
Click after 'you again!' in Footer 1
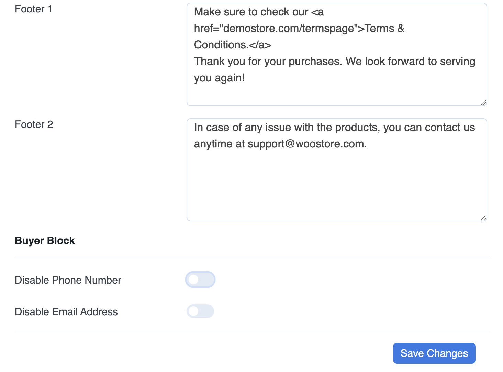click(247, 78)
